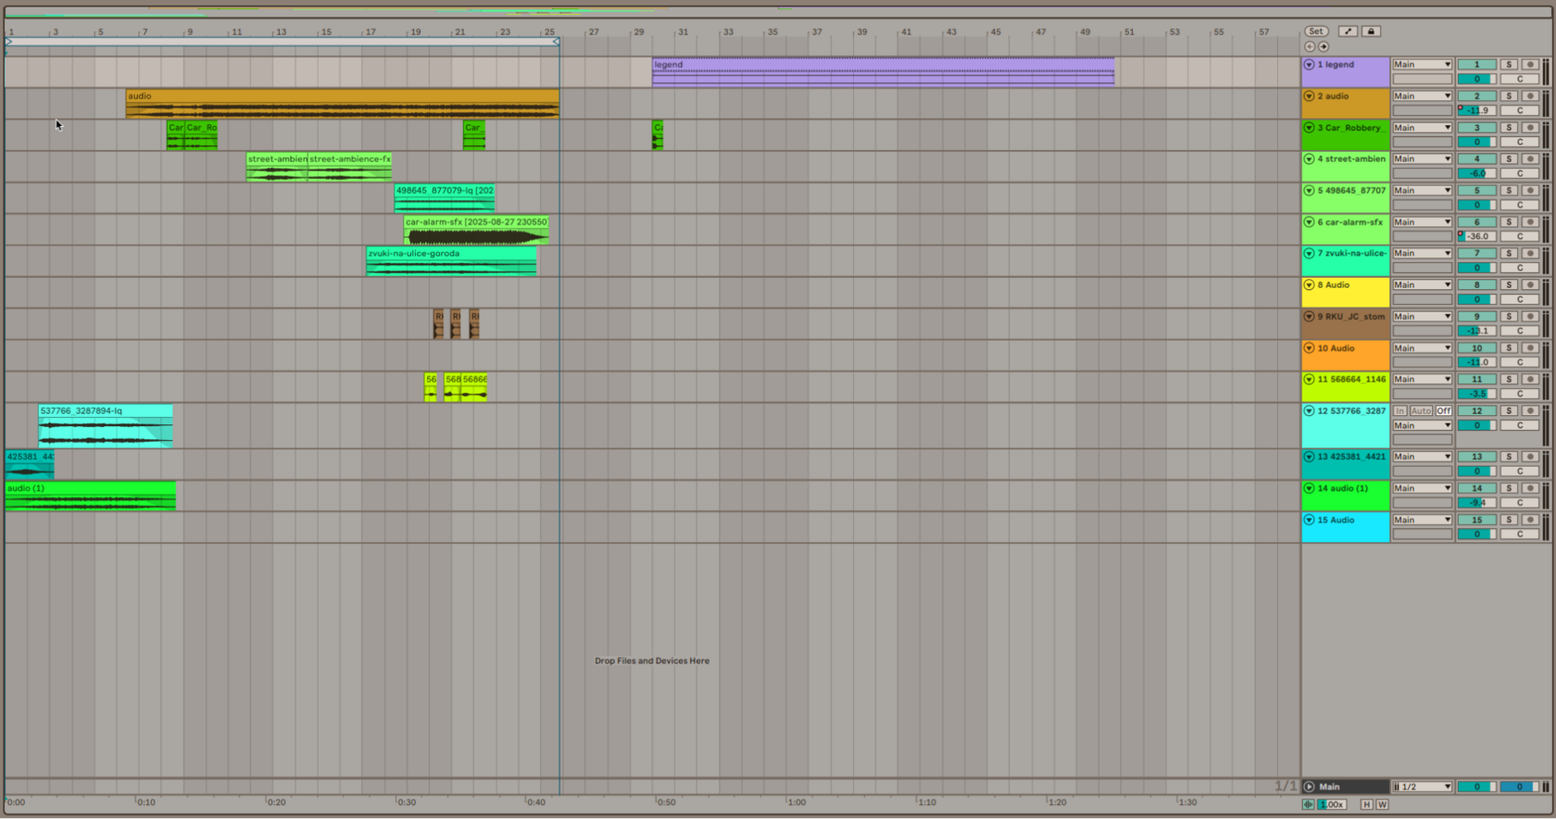Arm recording on 11 568664_1146 track
The width and height of the screenshot is (1556, 819).
point(1530,380)
